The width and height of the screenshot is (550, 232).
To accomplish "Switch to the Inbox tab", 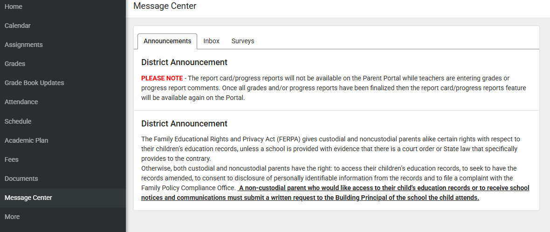I will click(211, 41).
